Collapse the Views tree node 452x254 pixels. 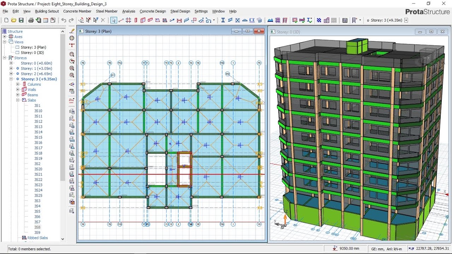click(x=5, y=42)
